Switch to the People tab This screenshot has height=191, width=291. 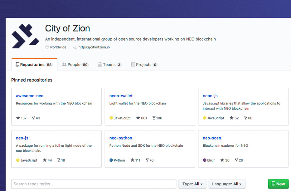(x=75, y=65)
